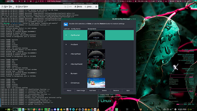Select the Christmas config name

(x=75, y=83)
